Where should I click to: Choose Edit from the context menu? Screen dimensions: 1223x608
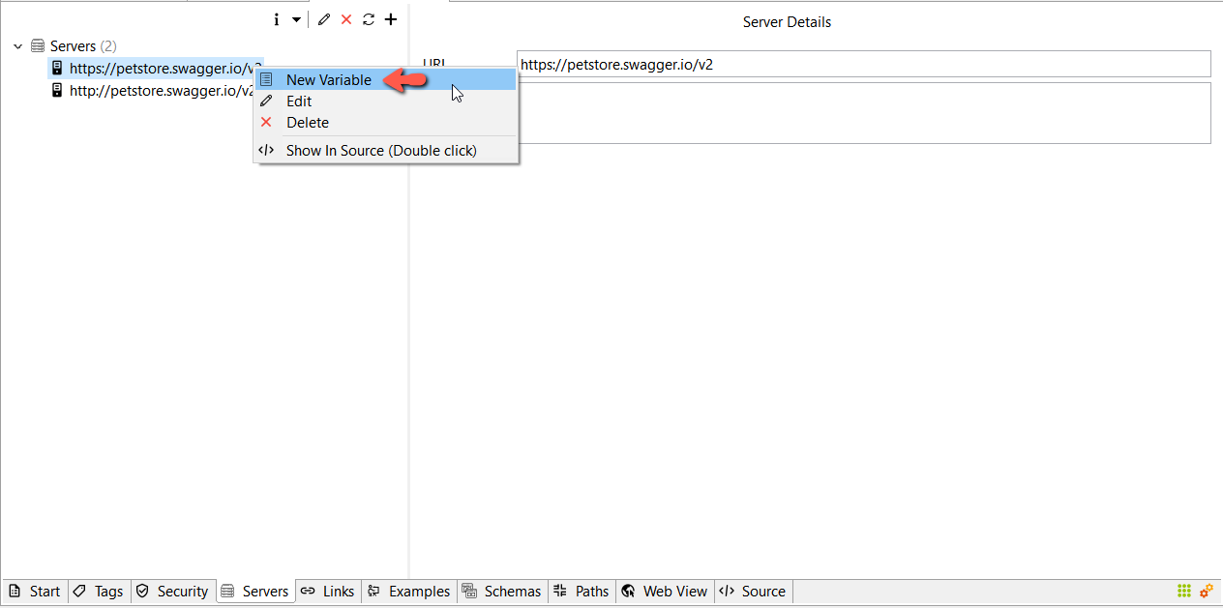pyautogui.click(x=386, y=101)
